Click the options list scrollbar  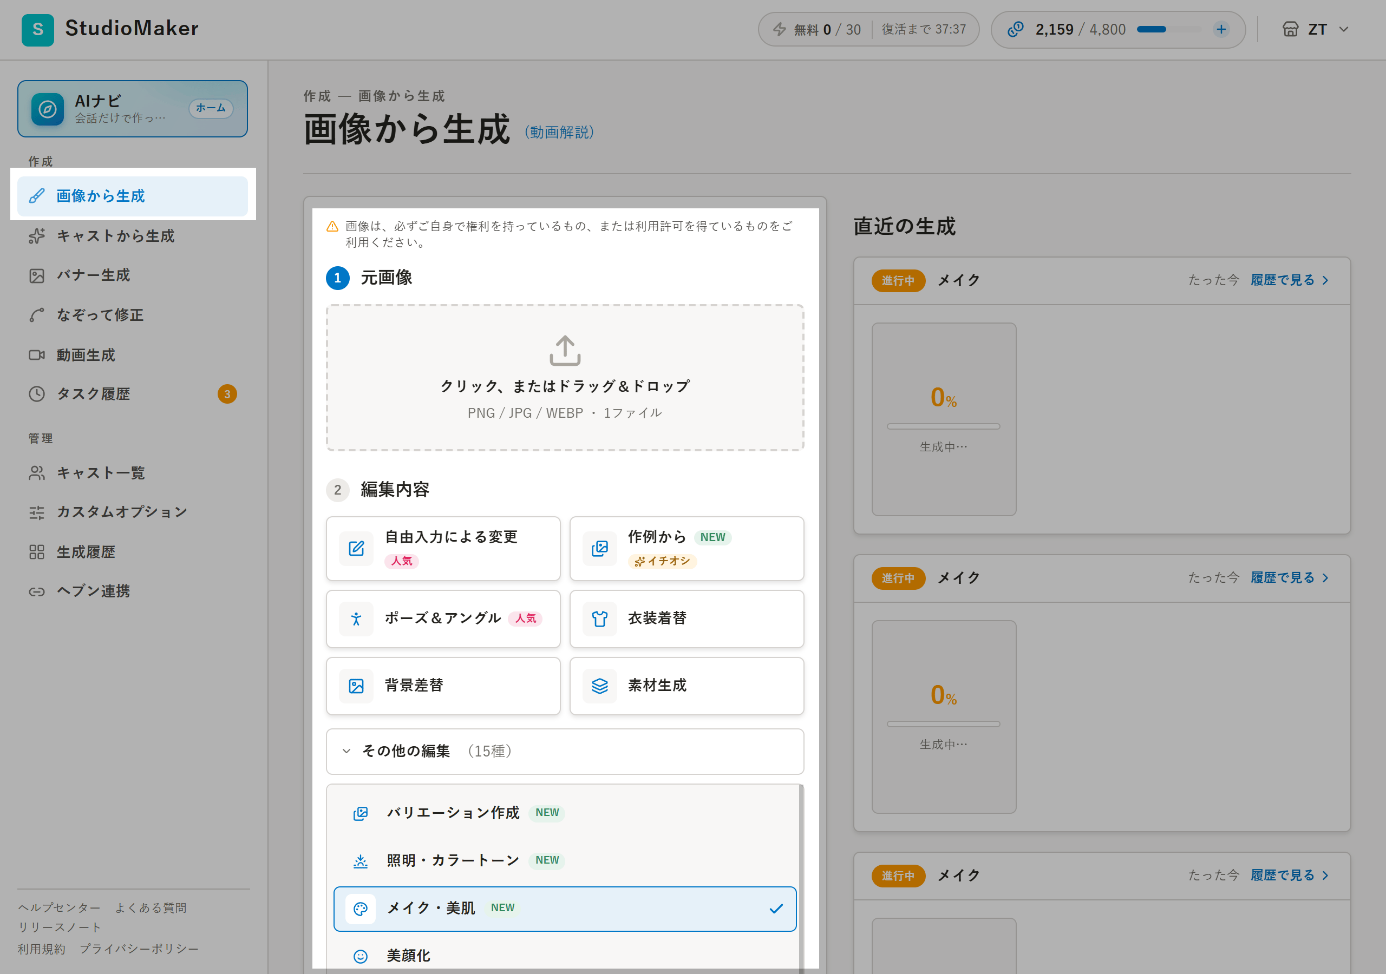point(801,879)
